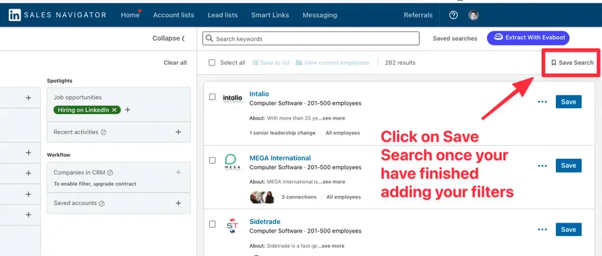Screen dimensions: 602x256
Task: Click the Save Search button
Action: pyautogui.click(x=572, y=63)
